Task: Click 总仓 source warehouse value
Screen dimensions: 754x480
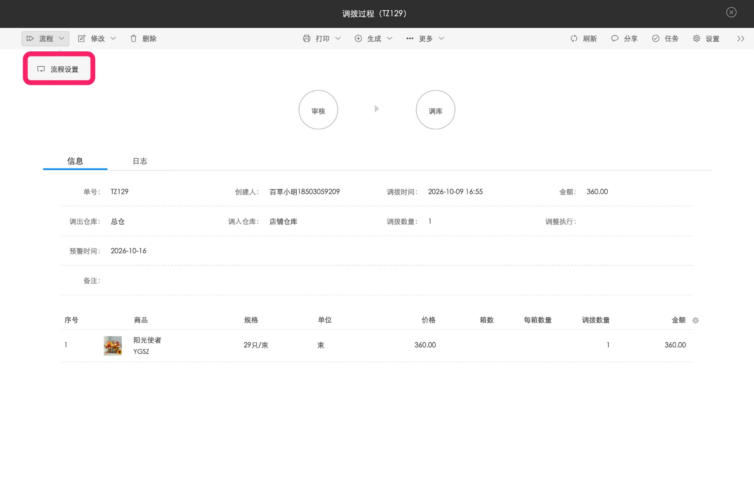Action: (118, 221)
